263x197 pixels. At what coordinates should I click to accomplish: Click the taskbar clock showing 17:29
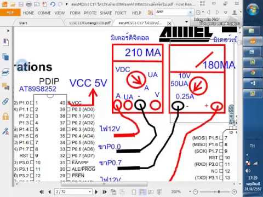(x=253, y=178)
